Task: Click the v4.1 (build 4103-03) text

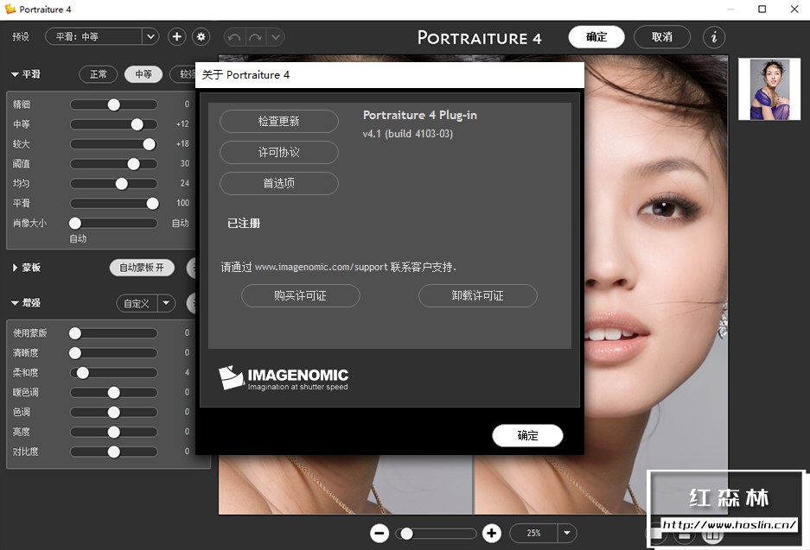Action: [x=407, y=134]
